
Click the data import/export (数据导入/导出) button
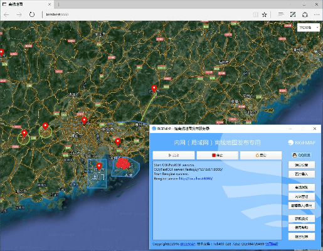302,206
